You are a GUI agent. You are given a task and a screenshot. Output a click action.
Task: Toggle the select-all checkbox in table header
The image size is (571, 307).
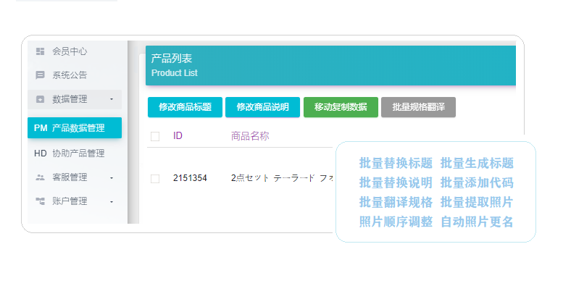click(155, 136)
